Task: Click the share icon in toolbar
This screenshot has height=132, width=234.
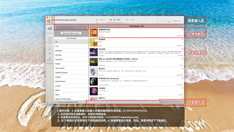Action: point(165,21)
